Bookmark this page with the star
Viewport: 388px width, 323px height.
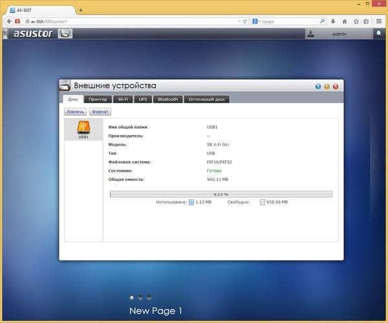356,21
